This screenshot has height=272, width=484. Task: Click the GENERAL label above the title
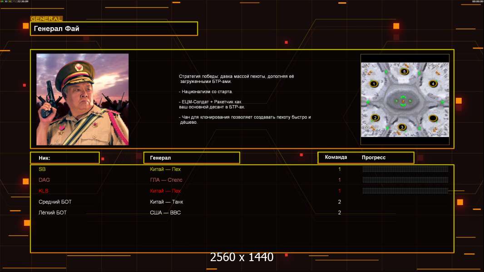coord(47,19)
